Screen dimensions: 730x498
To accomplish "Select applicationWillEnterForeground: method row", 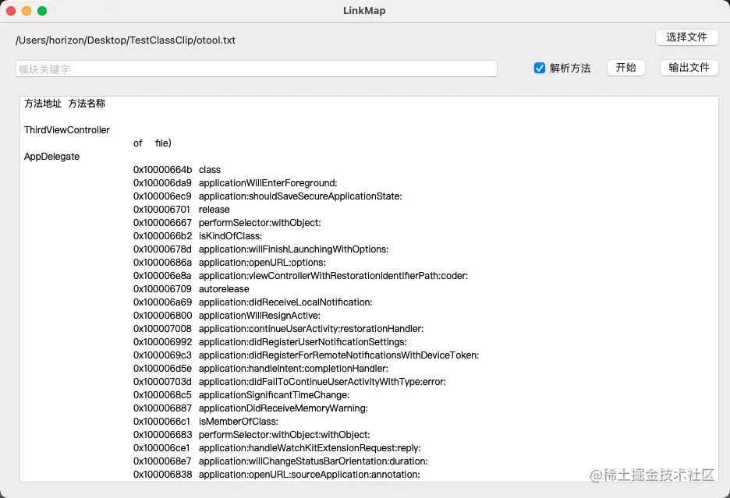I will [x=235, y=183].
